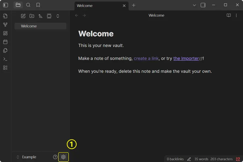Screen dimensions: 243x162
Task: Open today's daily note calendar icon
Action: 5,42
